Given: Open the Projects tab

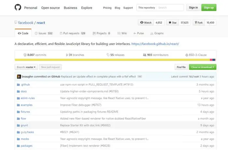Looking at the screenshot, I should (x=102, y=33).
